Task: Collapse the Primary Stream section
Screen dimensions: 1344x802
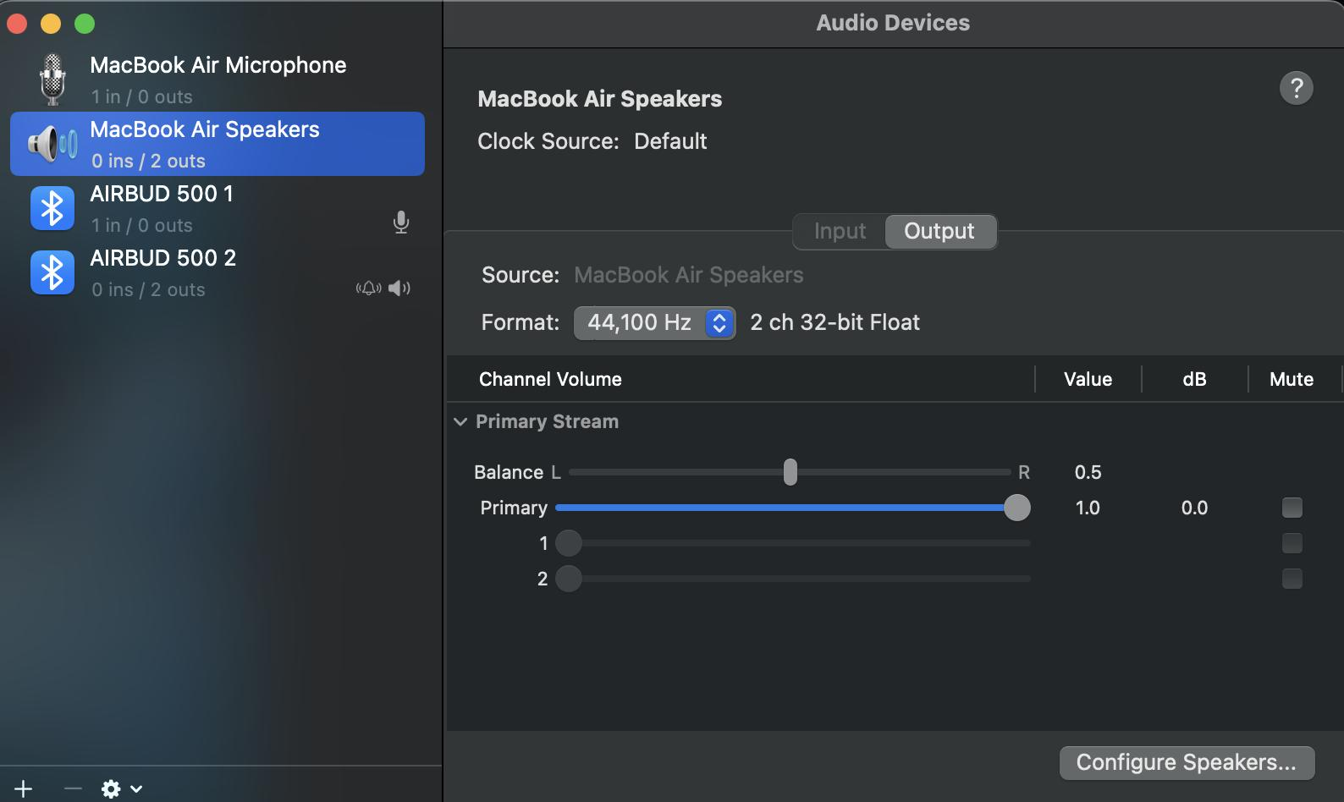Action: click(x=460, y=421)
